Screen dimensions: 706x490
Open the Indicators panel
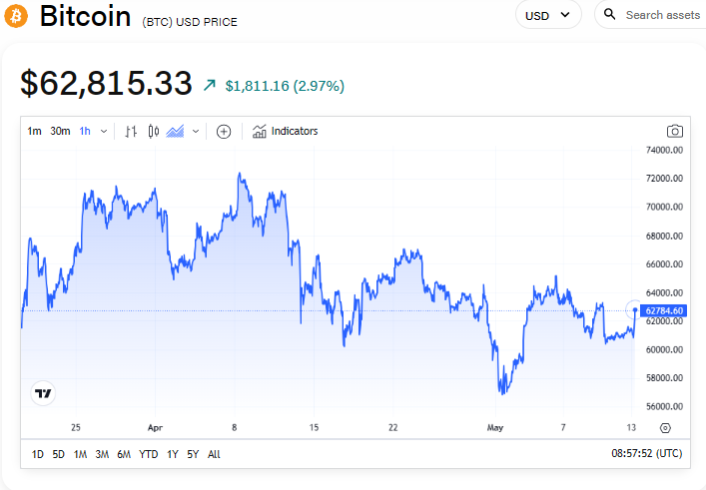coord(285,131)
